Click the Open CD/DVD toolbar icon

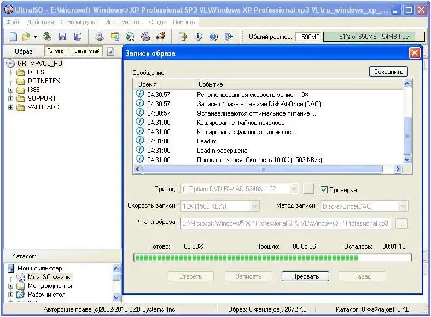tap(47, 37)
